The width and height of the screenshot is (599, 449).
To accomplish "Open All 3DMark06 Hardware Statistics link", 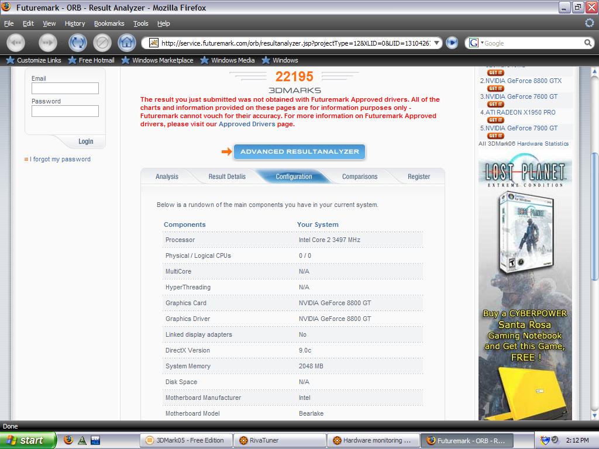I will (x=524, y=144).
